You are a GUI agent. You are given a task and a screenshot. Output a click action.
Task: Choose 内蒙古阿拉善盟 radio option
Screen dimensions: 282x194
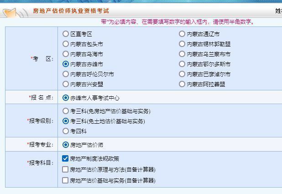click(183, 84)
